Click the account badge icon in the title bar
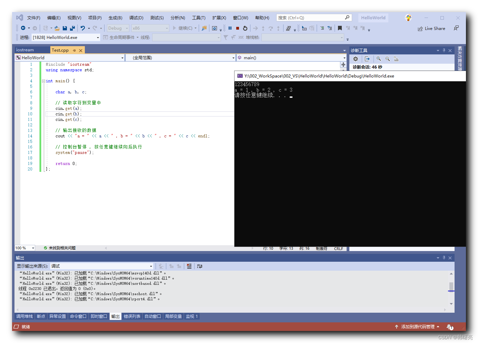 [x=408, y=18]
